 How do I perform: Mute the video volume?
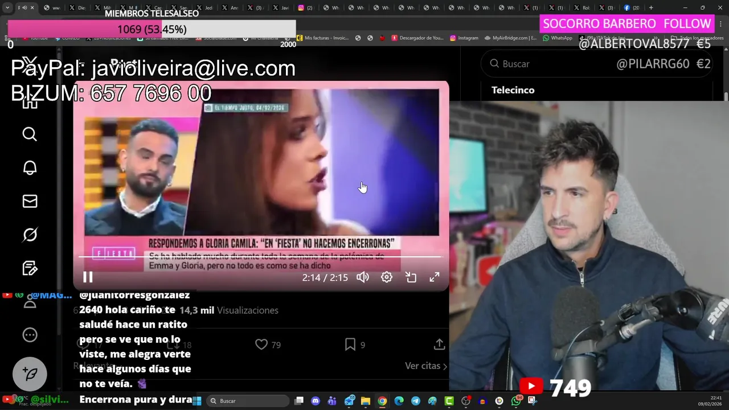click(x=363, y=277)
